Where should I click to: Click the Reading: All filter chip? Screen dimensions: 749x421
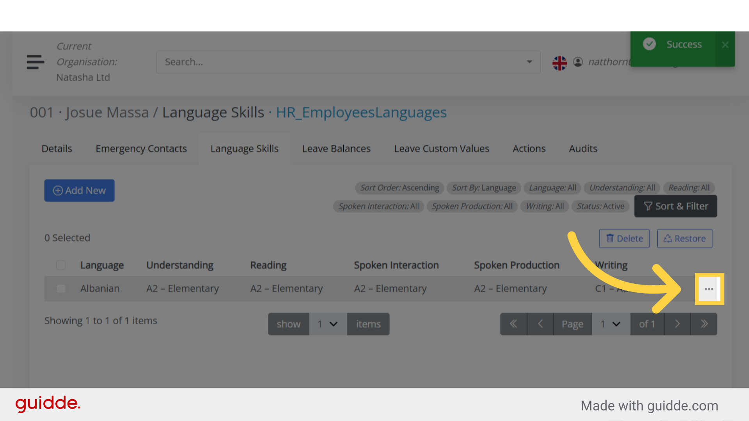689,188
